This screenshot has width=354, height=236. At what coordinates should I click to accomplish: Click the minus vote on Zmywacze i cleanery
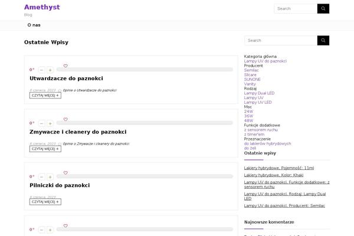click(x=41, y=123)
